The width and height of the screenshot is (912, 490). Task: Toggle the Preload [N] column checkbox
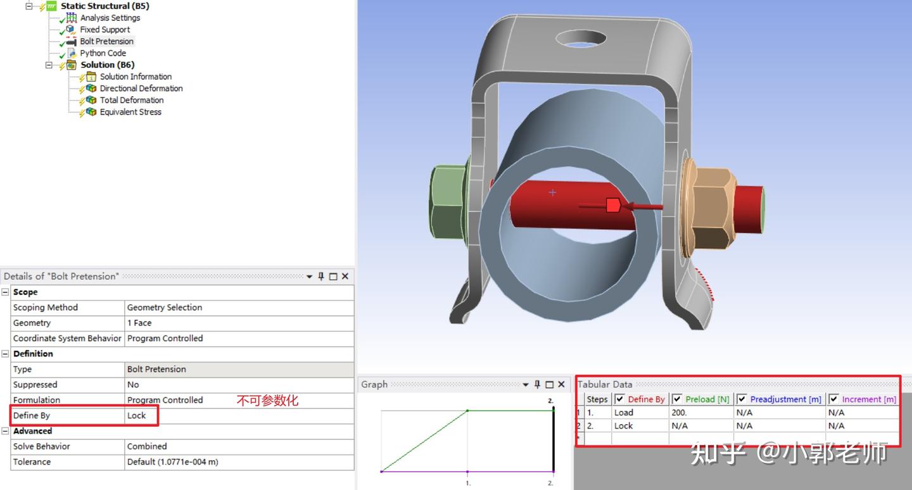point(677,399)
